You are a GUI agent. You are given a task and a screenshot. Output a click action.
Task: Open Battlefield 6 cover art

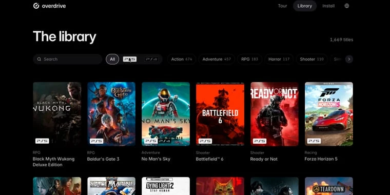(x=220, y=114)
